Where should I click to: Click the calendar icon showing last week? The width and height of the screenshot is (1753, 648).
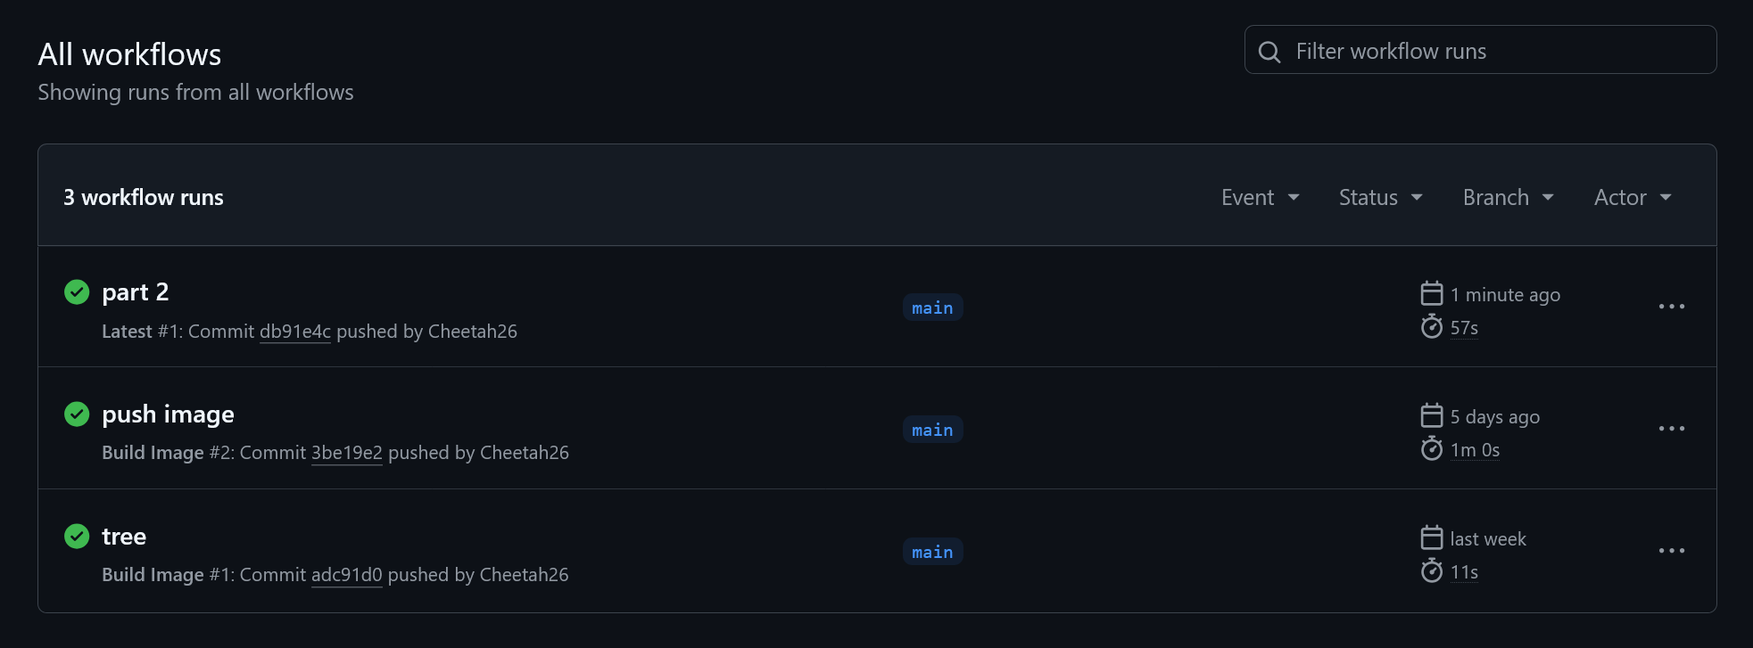click(1431, 537)
